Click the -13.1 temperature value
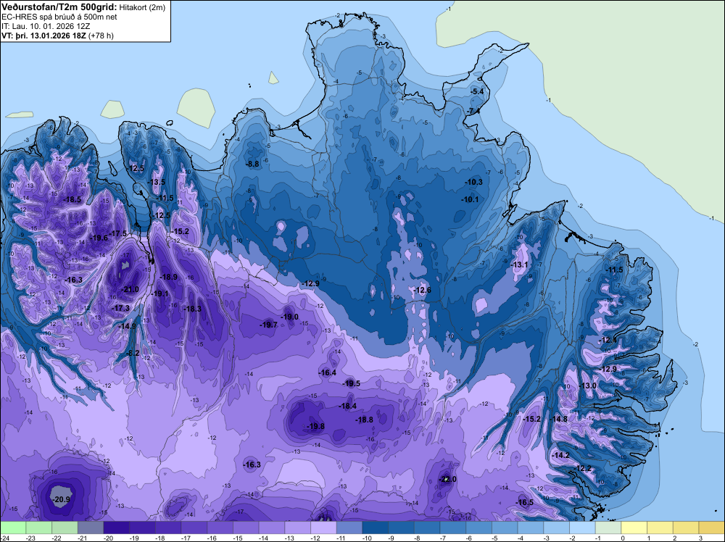 pos(519,264)
